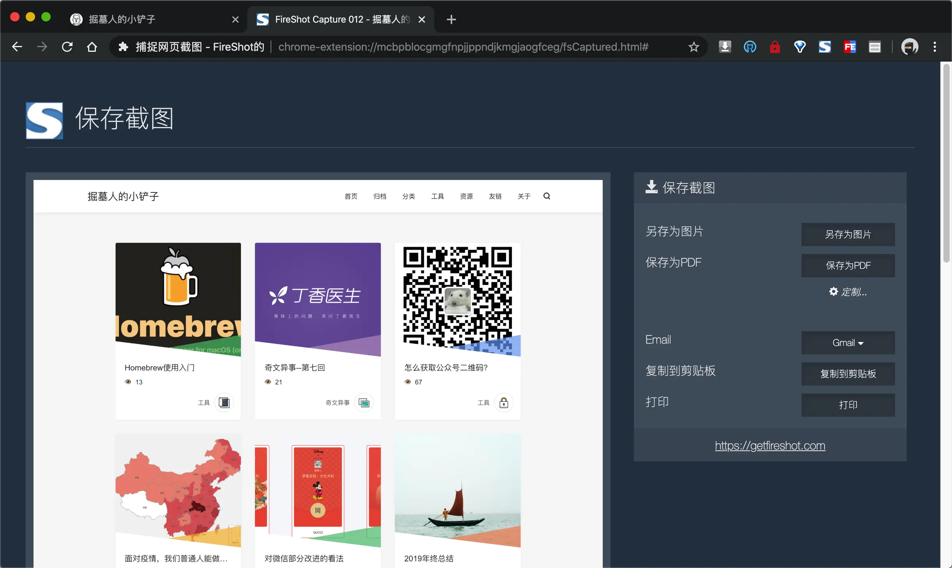952x568 pixels.
Task: Open the getfireshot.com link
Action: pos(770,445)
